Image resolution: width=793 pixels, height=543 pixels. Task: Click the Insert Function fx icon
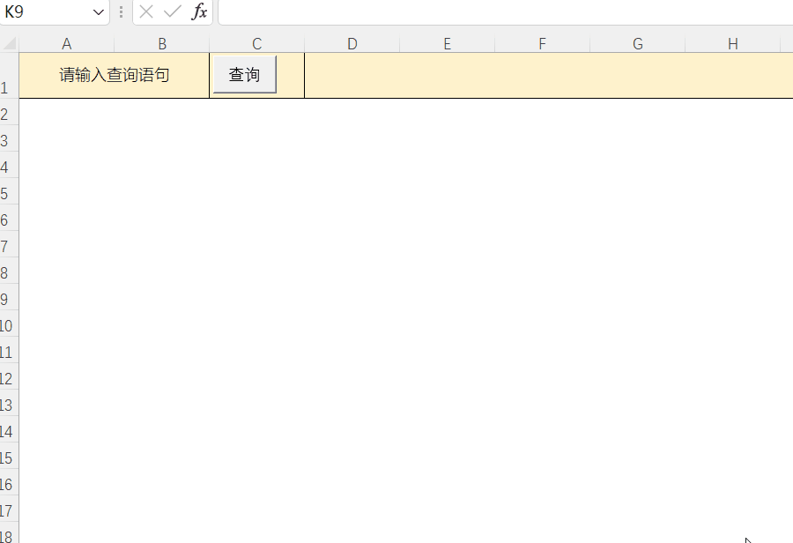(199, 11)
